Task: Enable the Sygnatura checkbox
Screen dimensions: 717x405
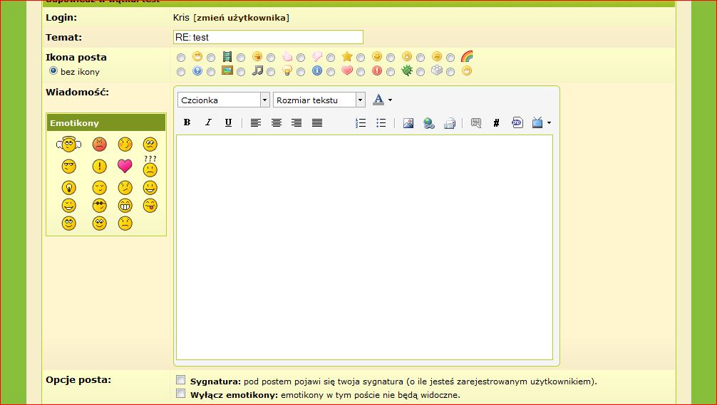Action: pos(181,380)
